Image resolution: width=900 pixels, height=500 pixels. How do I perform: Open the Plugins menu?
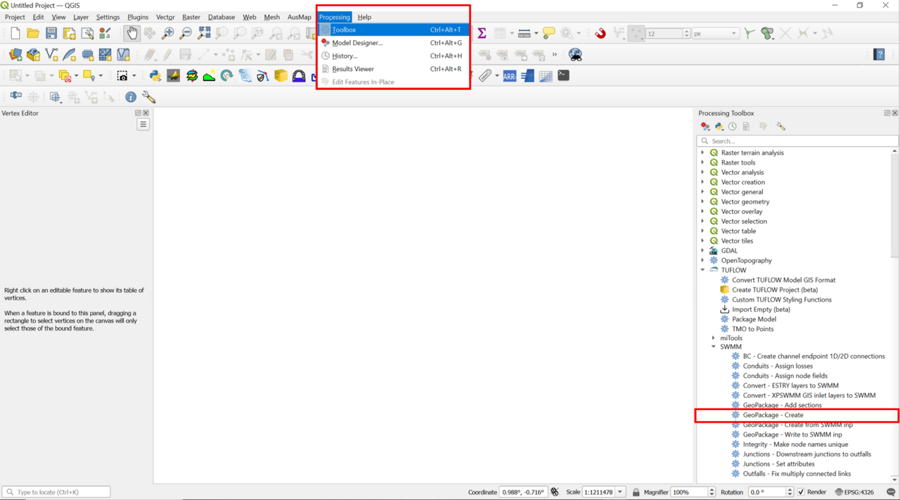coord(137,17)
